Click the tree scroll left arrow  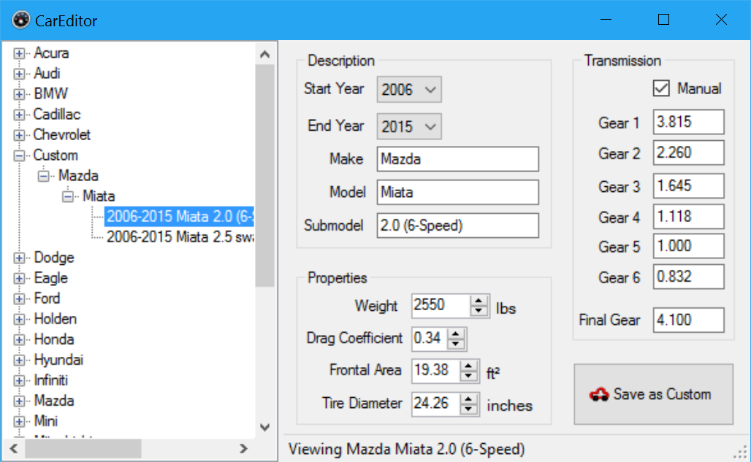(x=13, y=449)
